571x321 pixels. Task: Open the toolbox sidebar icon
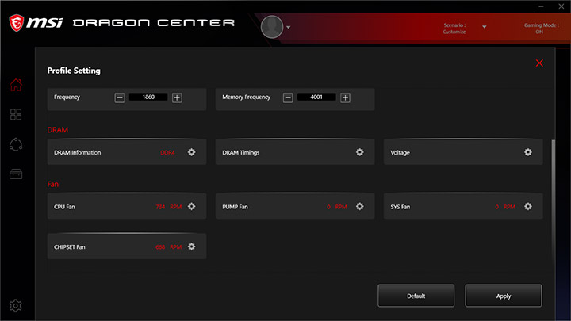click(x=16, y=174)
